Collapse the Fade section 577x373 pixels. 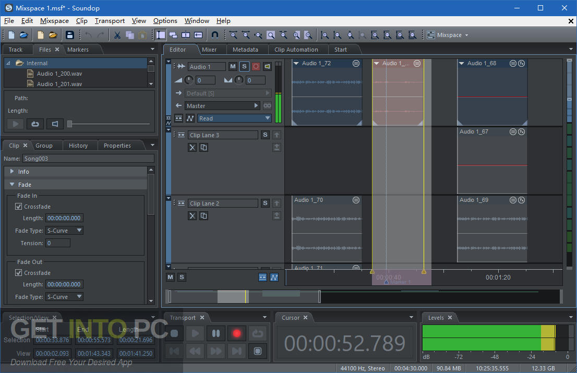[12, 184]
